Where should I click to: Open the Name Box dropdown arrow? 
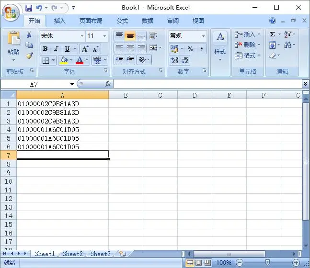pos(72,84)
